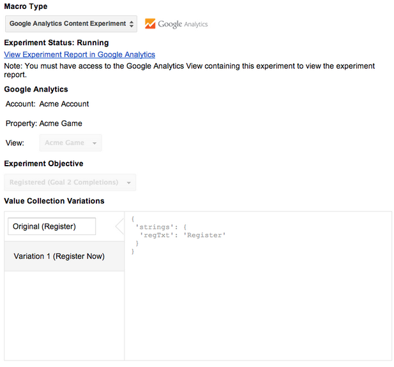The image size is (394, 367).
Task: Click the Google Analytics logo icon
Action: tap(150, 24)
